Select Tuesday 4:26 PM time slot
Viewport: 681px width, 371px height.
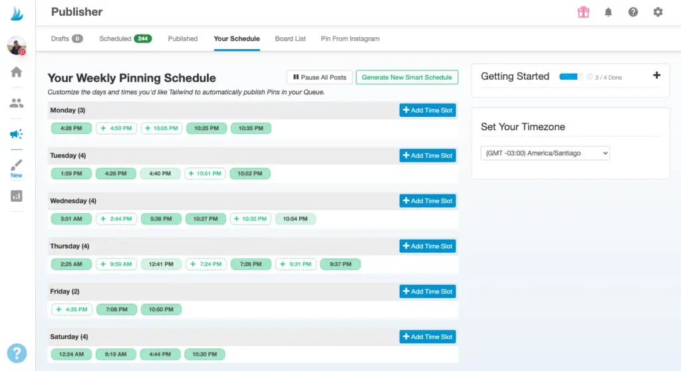point(116,173)
